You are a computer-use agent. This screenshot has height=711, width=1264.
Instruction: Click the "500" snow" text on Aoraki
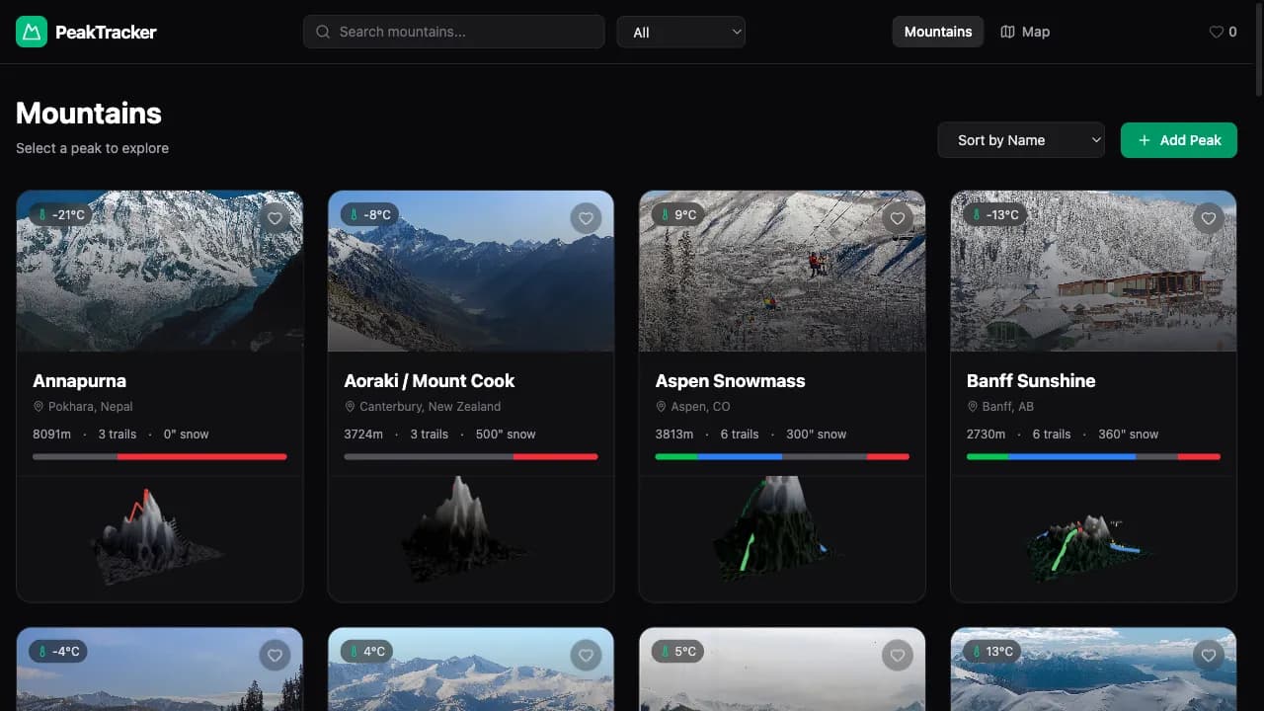(506, 434)
